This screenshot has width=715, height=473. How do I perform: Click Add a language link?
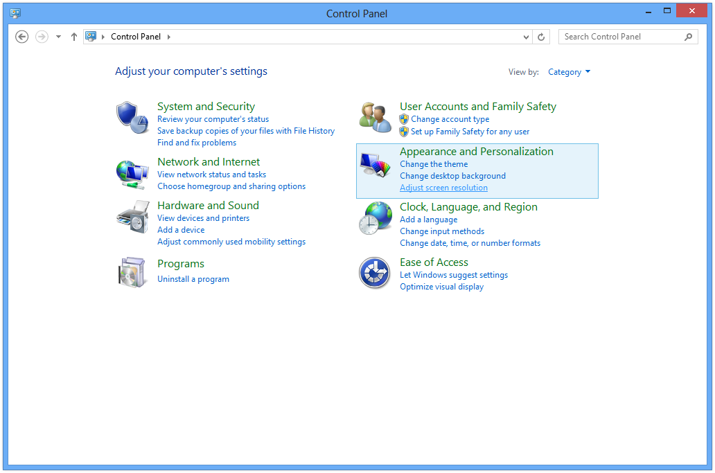(x=428, y=220)
